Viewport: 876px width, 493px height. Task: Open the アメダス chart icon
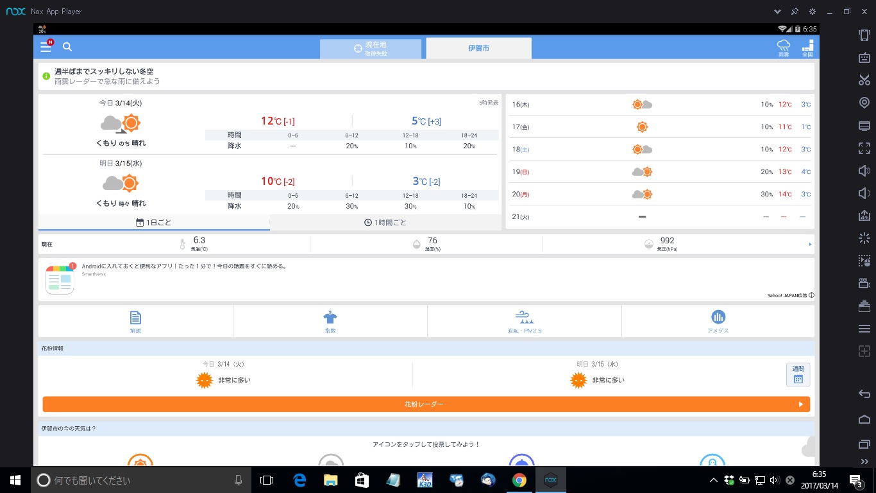point(718,321)
